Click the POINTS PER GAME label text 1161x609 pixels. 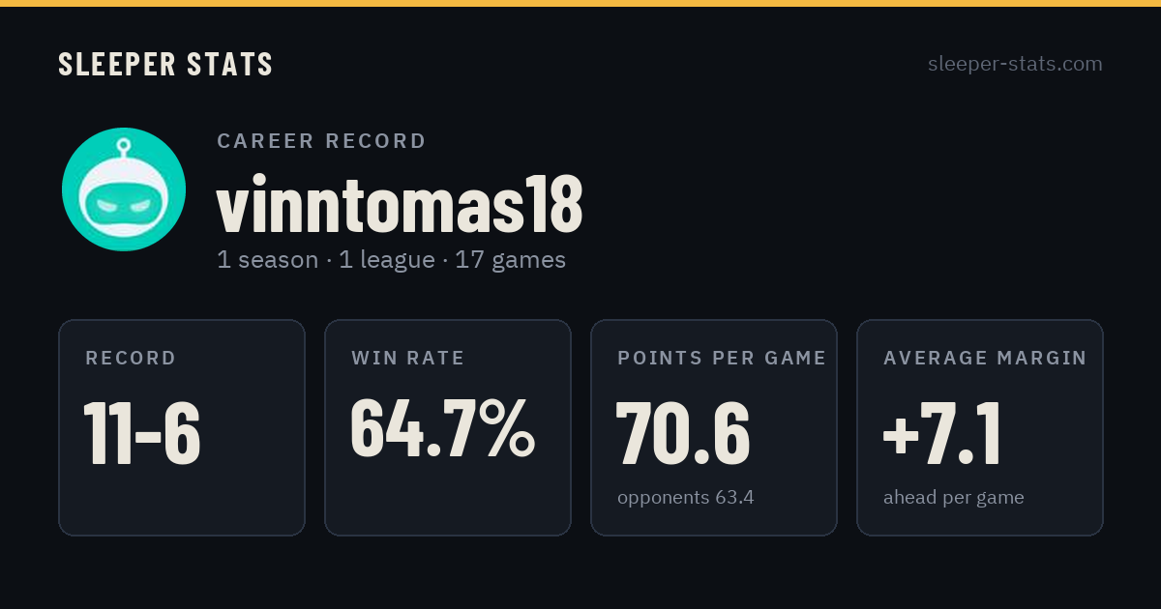722,359
